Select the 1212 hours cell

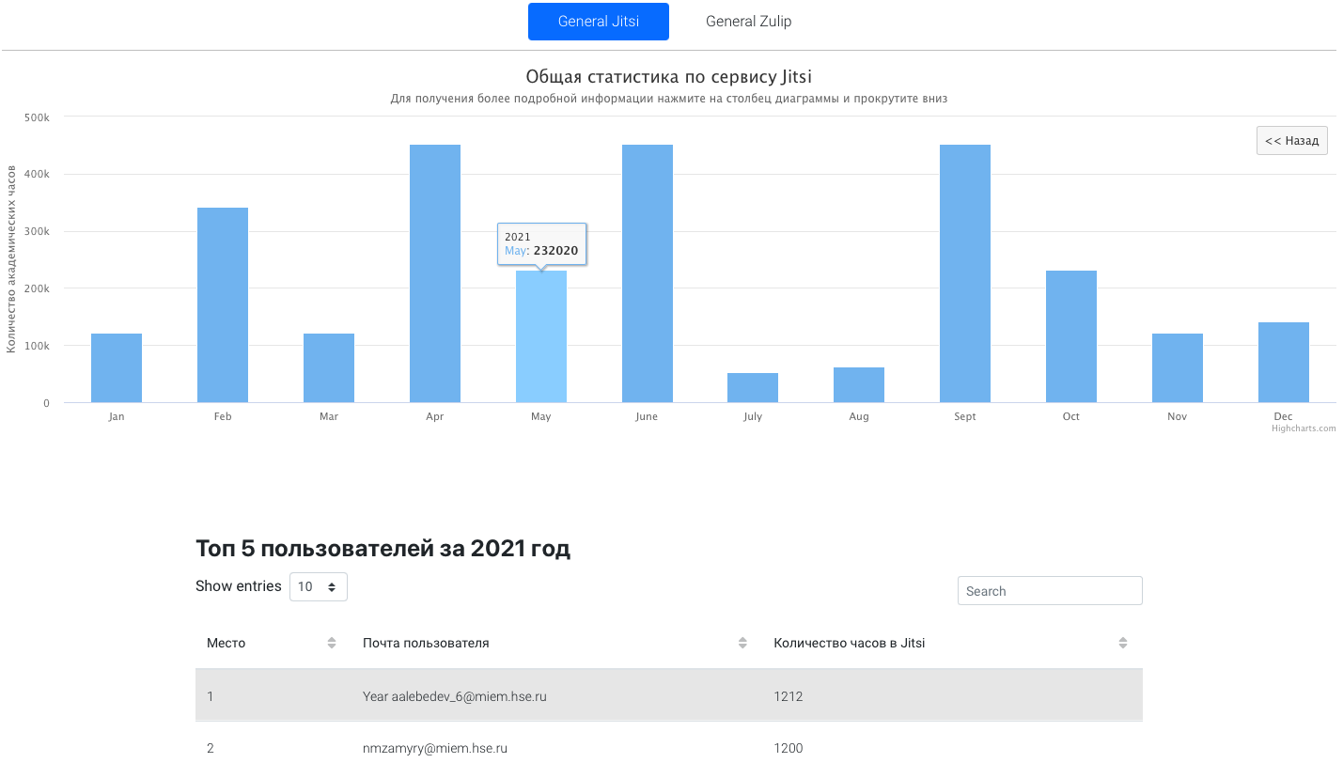click(x=952, y=696)
